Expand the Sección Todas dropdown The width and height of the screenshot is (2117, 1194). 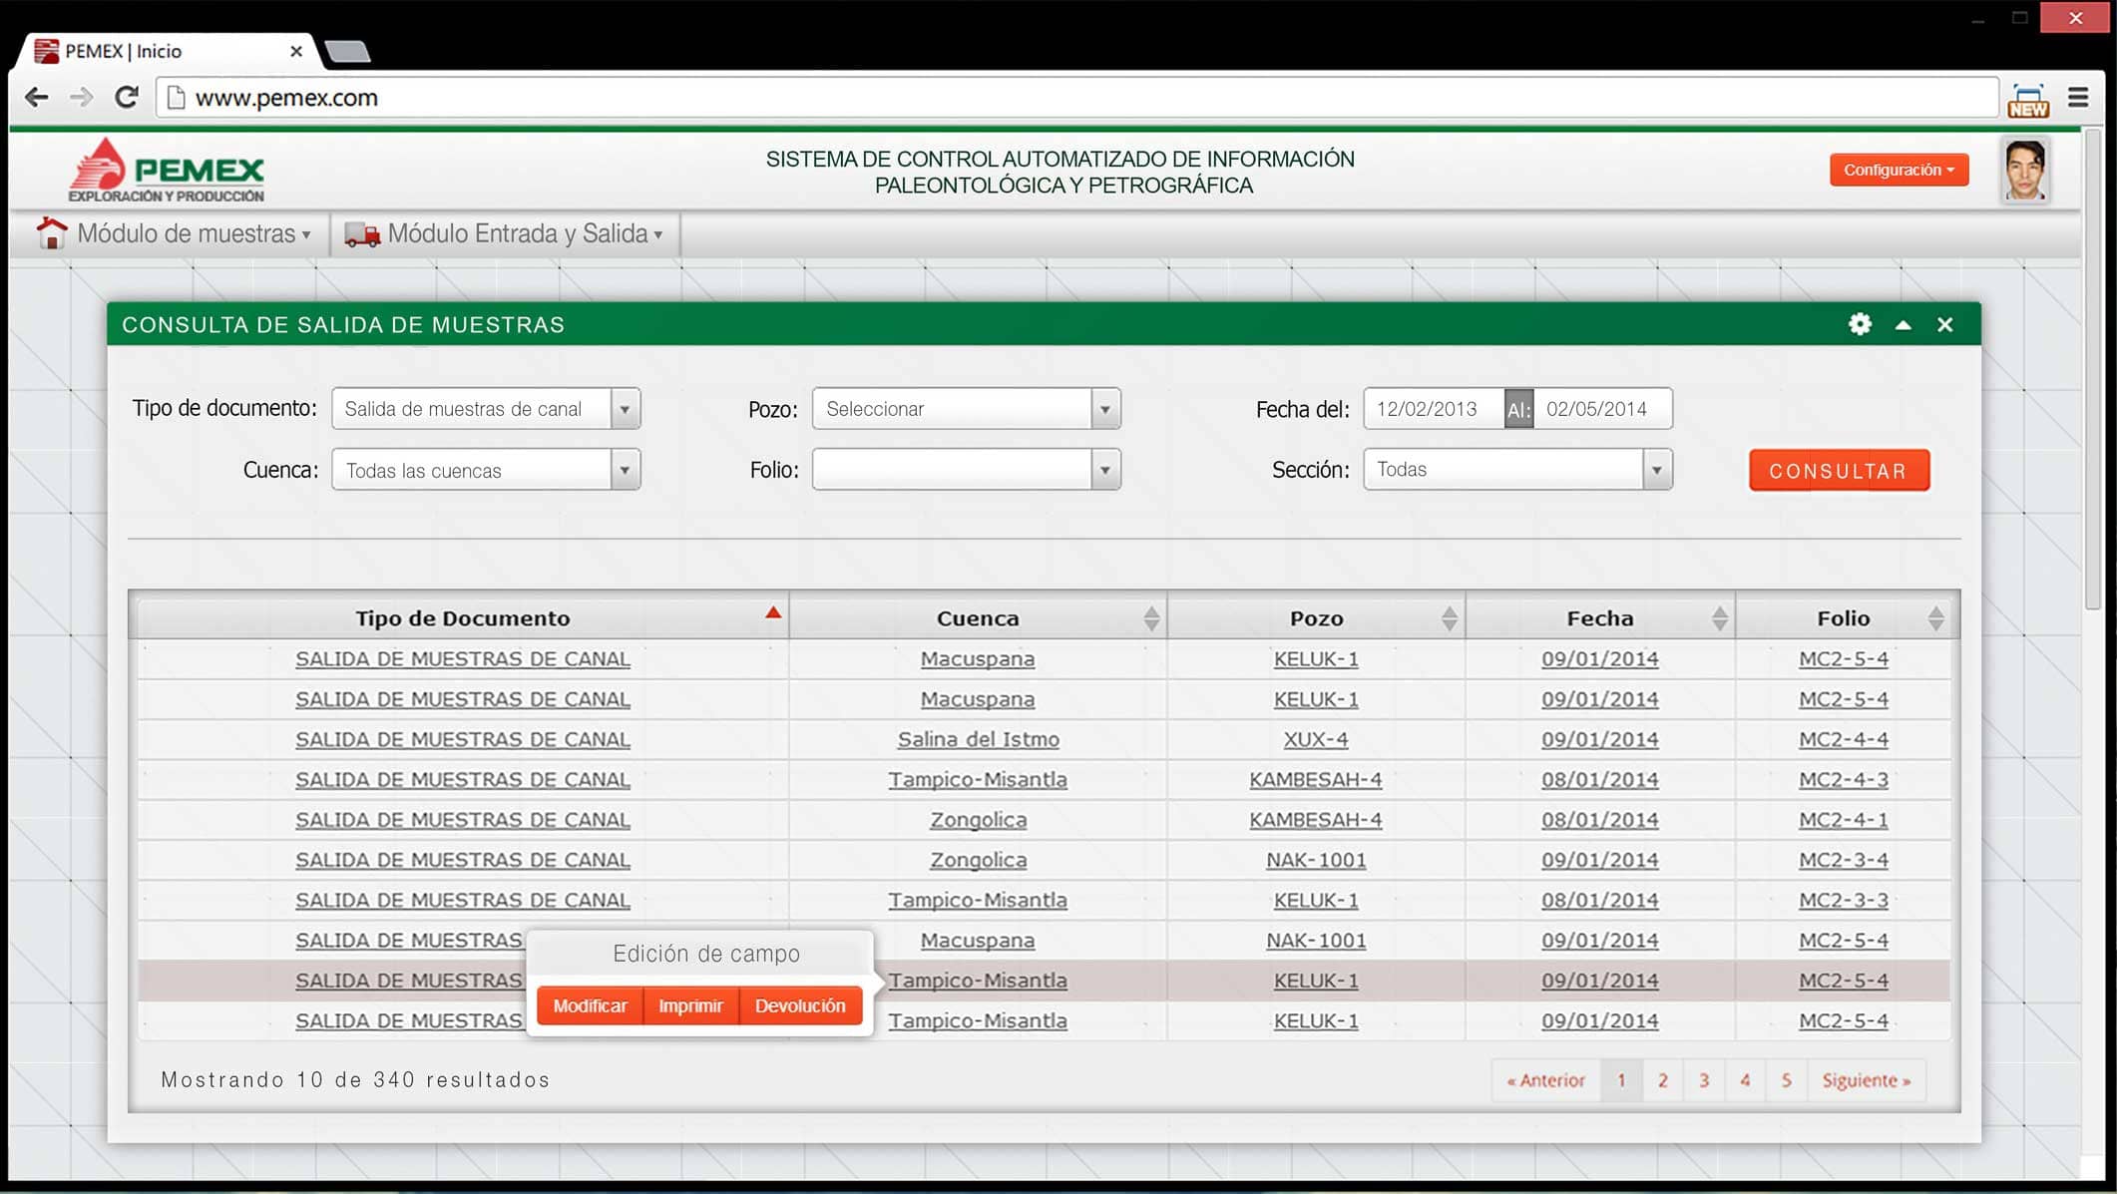click(1656, 470)
